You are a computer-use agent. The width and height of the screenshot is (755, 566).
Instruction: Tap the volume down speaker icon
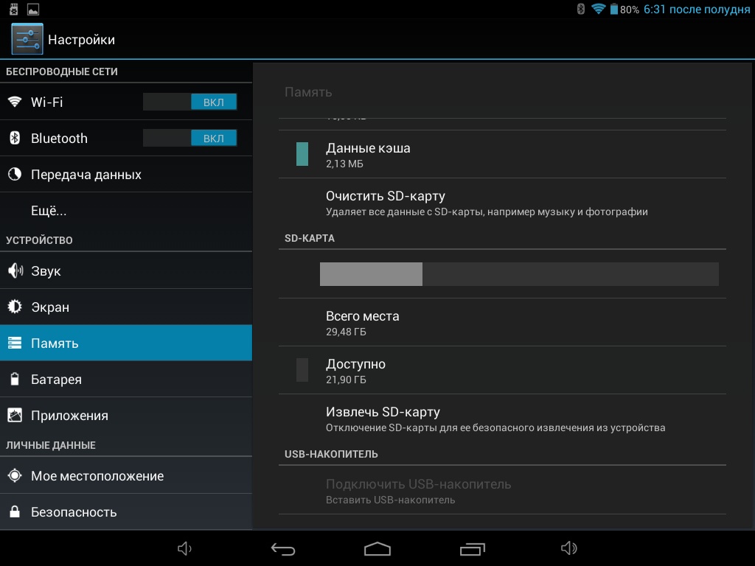tap(185, 549)
